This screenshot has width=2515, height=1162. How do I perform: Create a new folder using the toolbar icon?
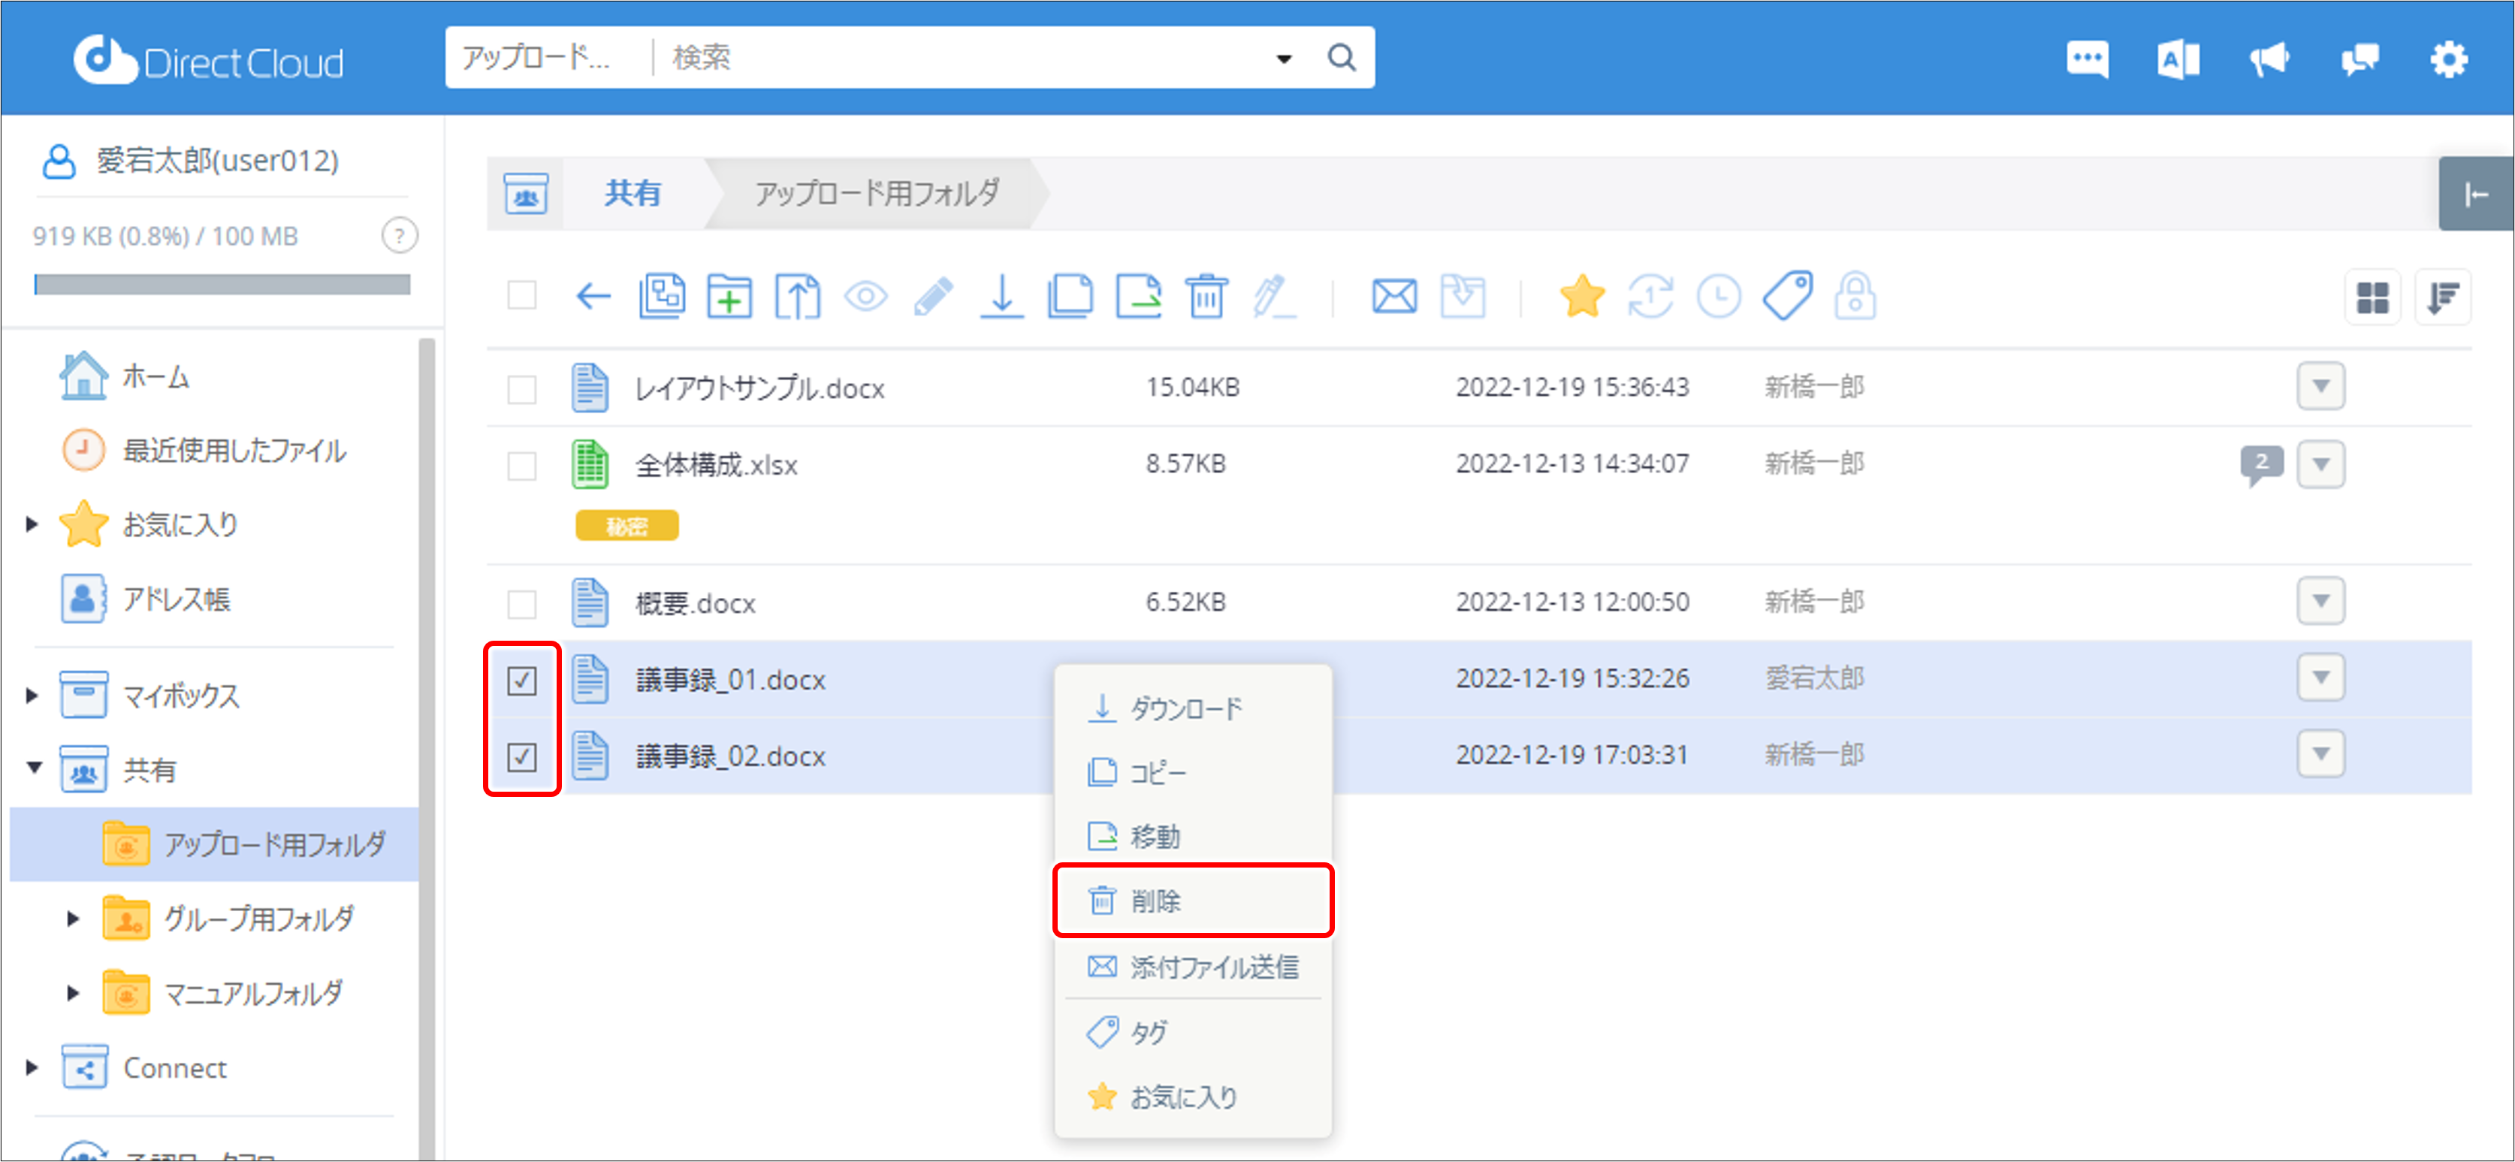tap(729, 296)
